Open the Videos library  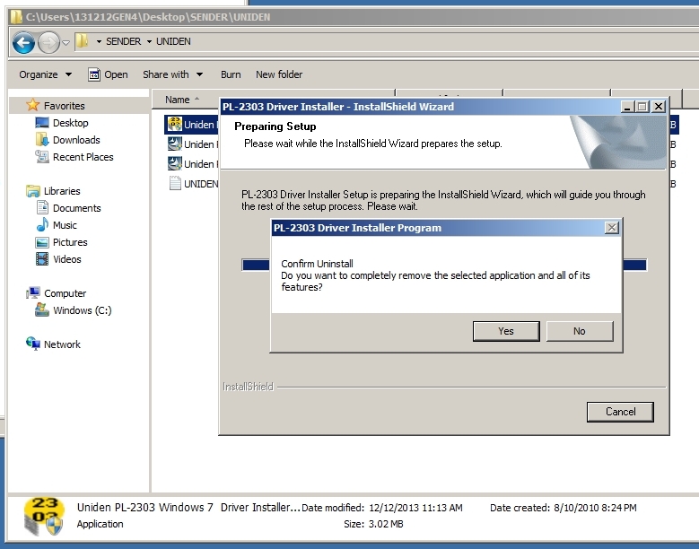pos(66,259)
